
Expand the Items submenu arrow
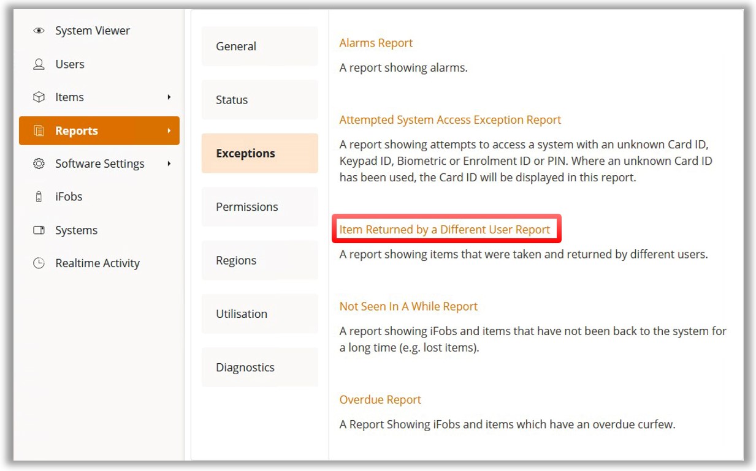coord(169,97)
